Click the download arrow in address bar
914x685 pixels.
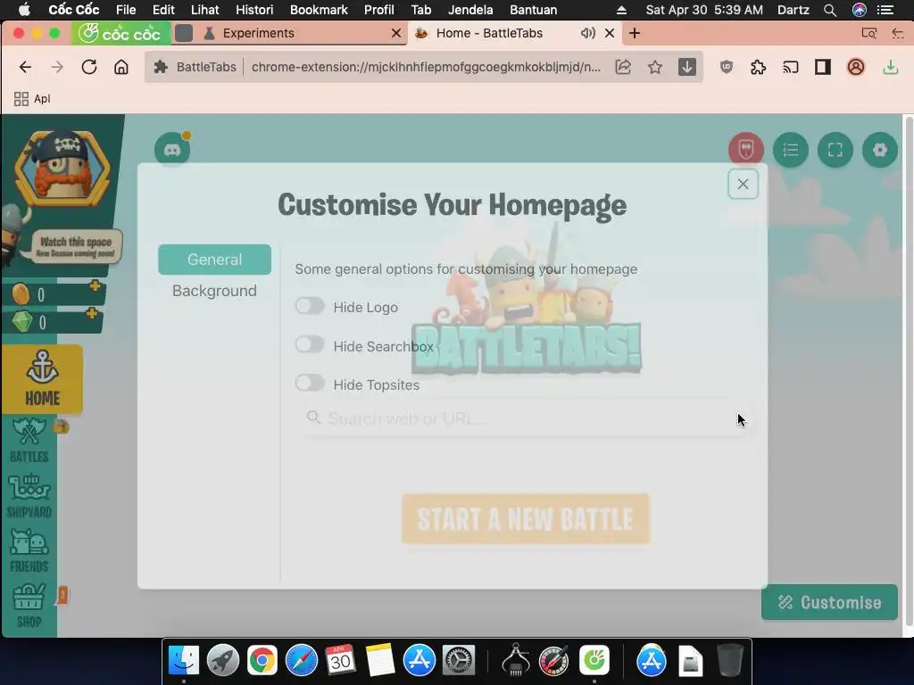[687, 67]
